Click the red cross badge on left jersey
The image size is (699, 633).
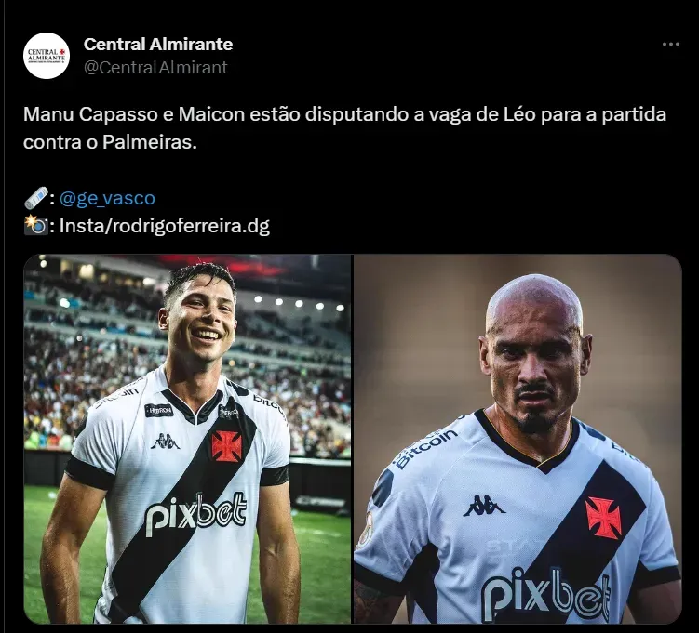click(226, 445)
